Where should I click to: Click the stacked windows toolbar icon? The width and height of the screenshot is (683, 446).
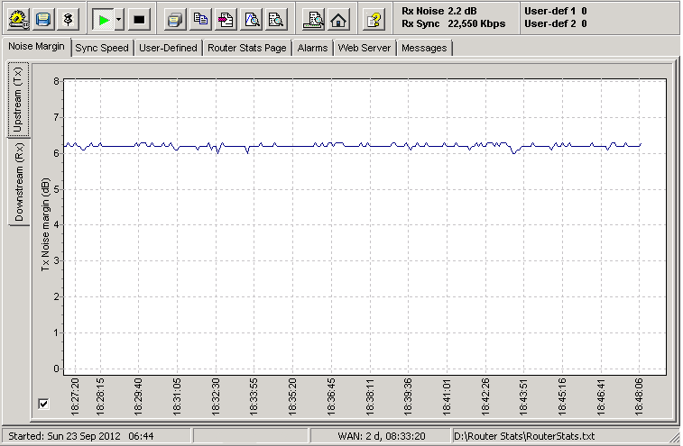pos(176,18)
